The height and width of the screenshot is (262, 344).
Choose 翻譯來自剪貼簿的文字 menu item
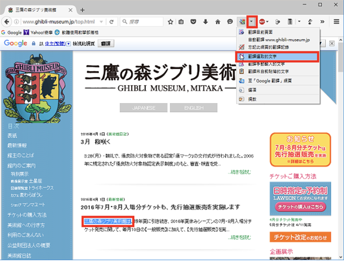tap(278, 72)
